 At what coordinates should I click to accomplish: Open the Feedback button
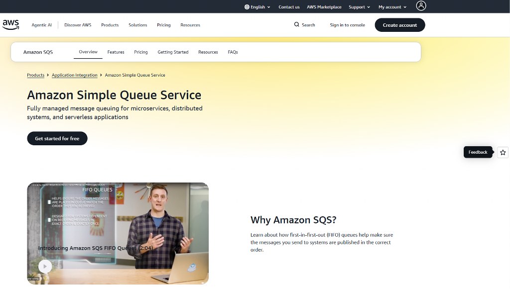tap(478, 152)
